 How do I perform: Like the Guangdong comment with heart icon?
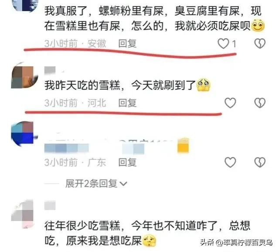[x=231, y=162]
